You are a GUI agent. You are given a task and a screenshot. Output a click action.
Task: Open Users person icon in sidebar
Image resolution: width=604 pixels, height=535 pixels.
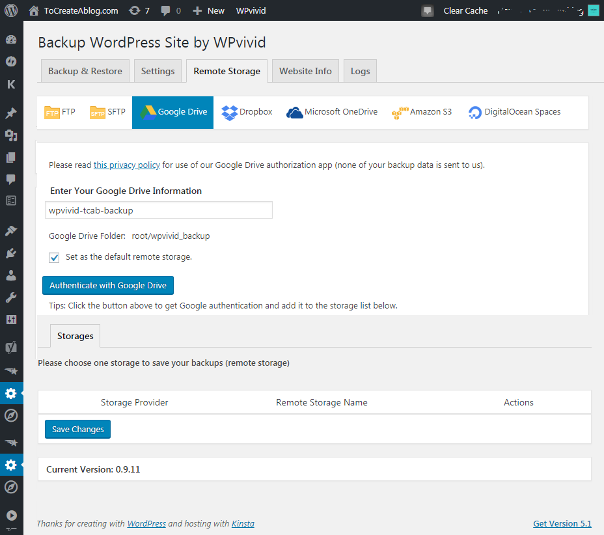pos(11,275)
